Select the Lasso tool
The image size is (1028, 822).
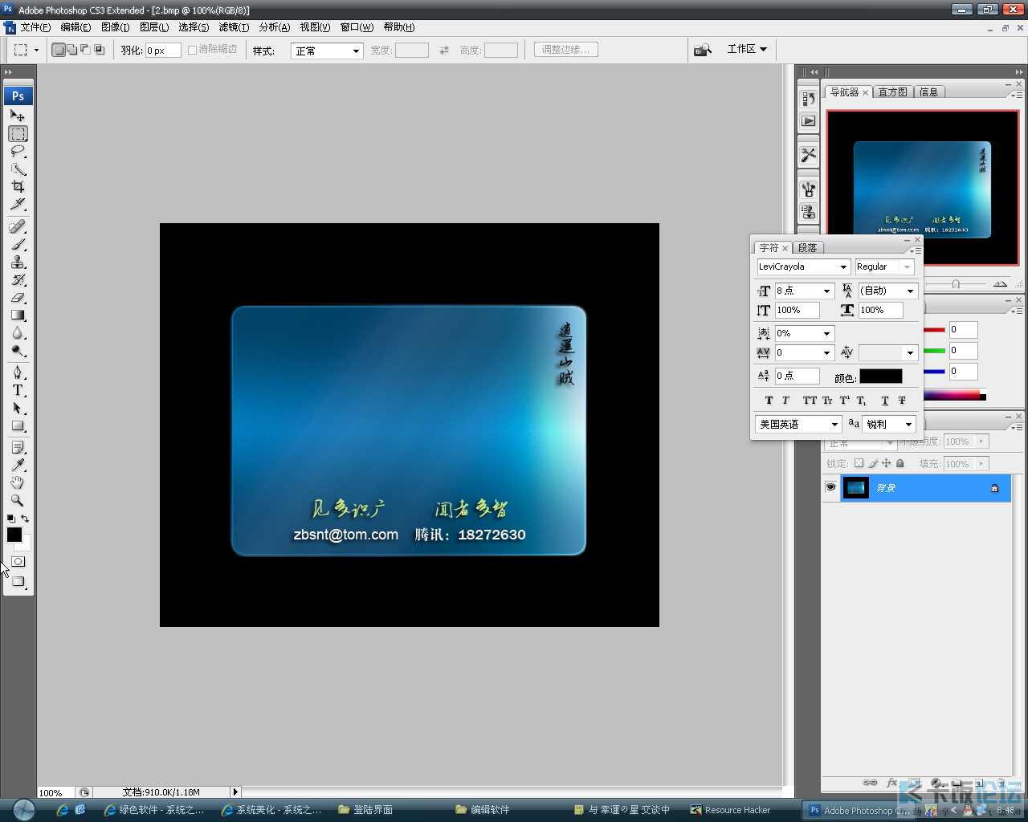(x=18, y=151)
